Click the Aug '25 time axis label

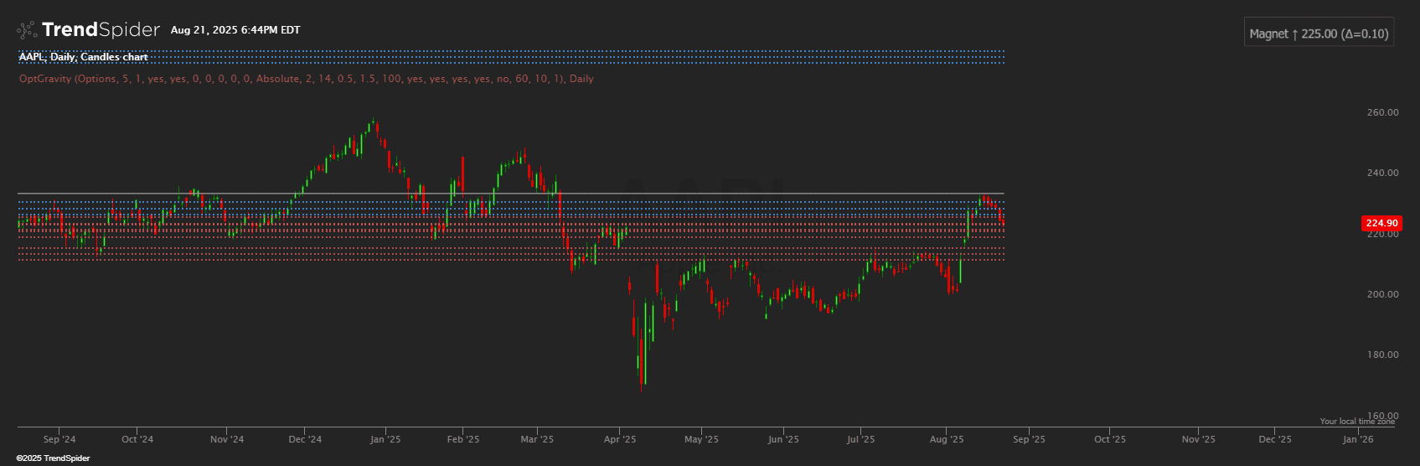pyautogui.click(x=947, y=439)
